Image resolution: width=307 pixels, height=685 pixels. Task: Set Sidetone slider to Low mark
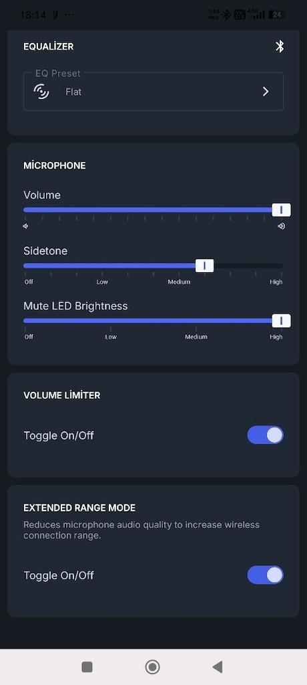102,266
